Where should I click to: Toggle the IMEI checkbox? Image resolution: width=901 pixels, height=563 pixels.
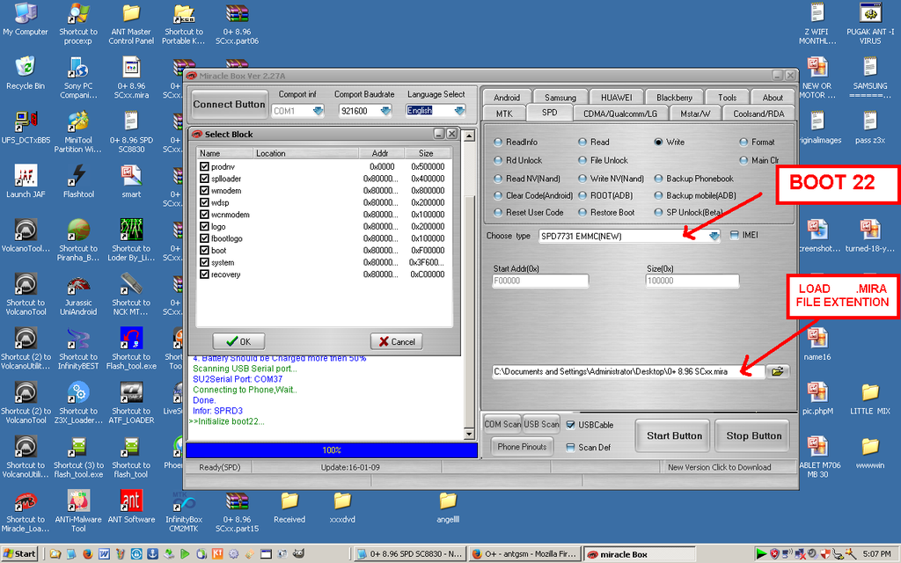click(x=735, y=235)
